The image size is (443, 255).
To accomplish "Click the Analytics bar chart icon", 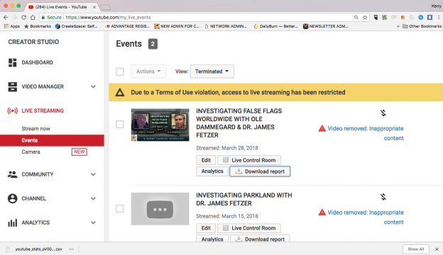I will pos(13,222).
